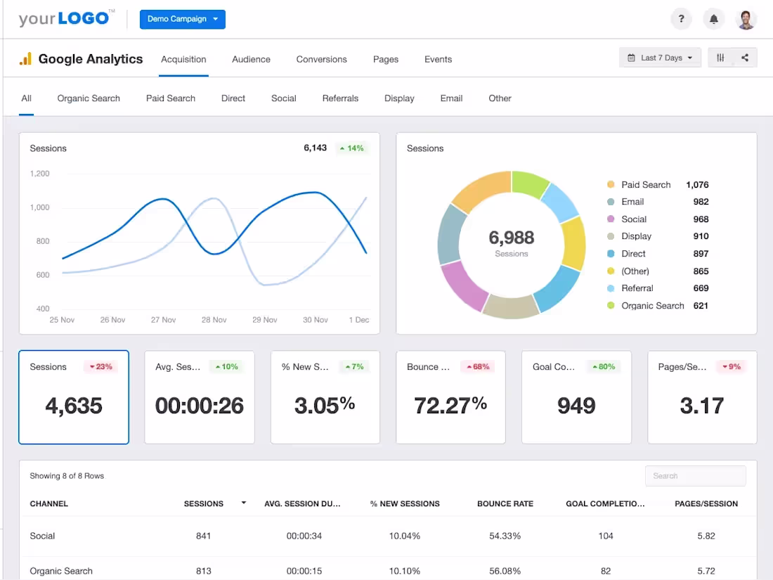The height and width of the screenshot is (580, 773).
Task: Expand the Demo Campaign dropdown
Action: [x=183, y=19]
